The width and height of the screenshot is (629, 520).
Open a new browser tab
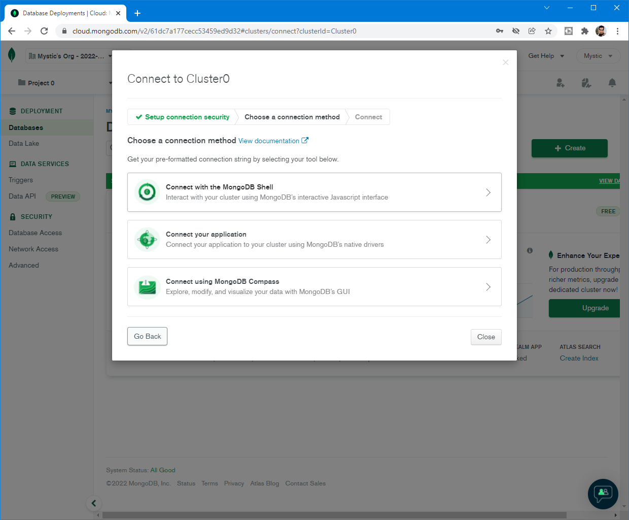pos(137,13)
